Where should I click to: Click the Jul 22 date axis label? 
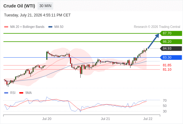(x=148, y=119)
